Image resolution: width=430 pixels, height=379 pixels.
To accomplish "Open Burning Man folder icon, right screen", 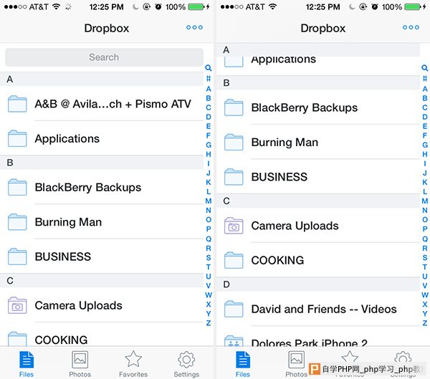I will [x=234, y=142].
